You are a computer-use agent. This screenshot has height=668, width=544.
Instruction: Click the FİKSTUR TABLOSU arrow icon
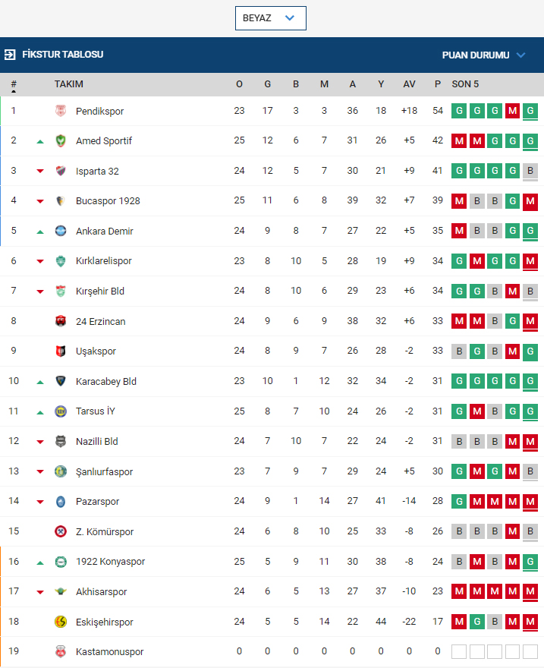click(10, 55)
